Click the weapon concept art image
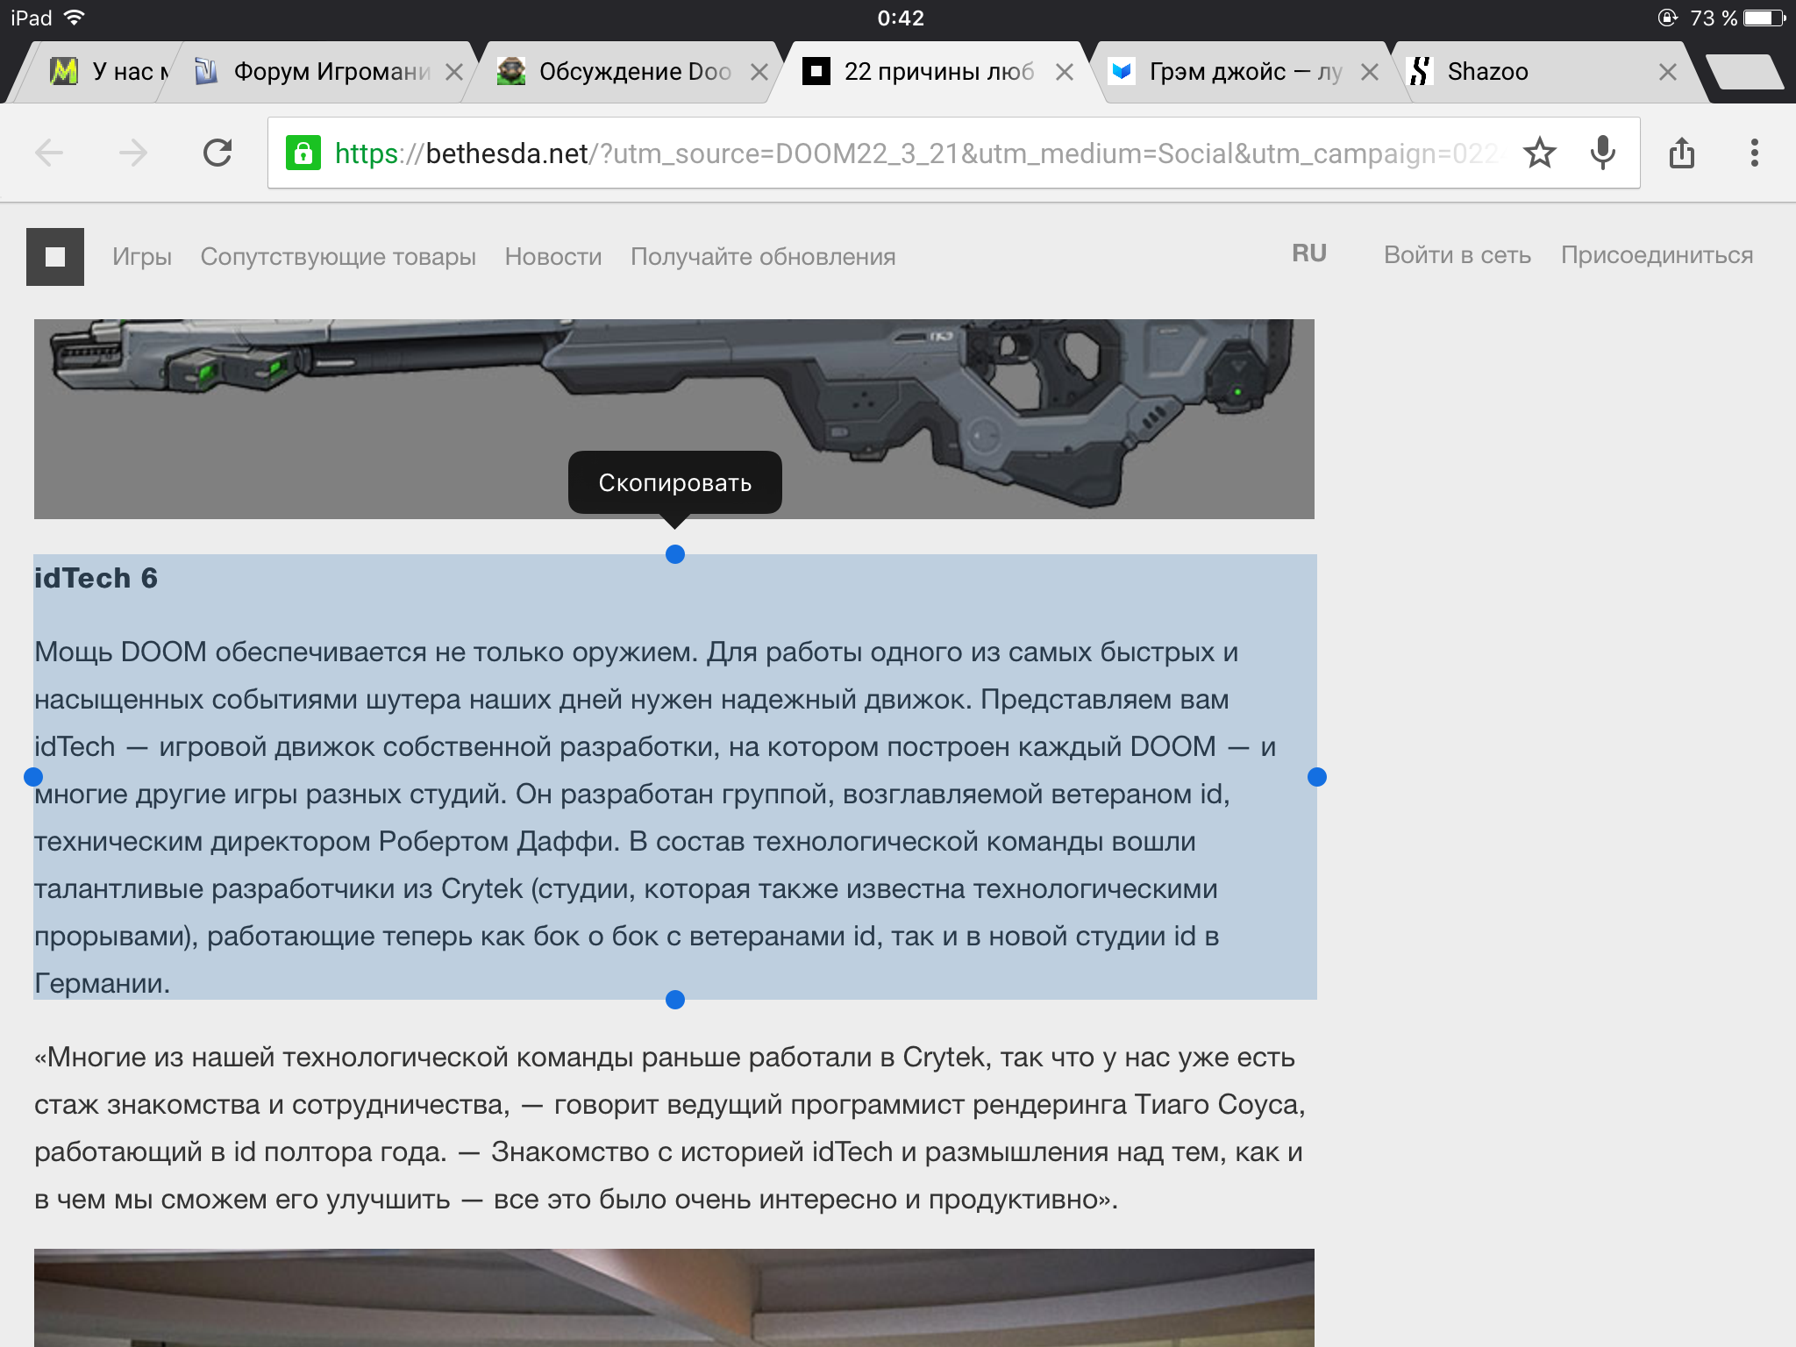 coord(674,419)
